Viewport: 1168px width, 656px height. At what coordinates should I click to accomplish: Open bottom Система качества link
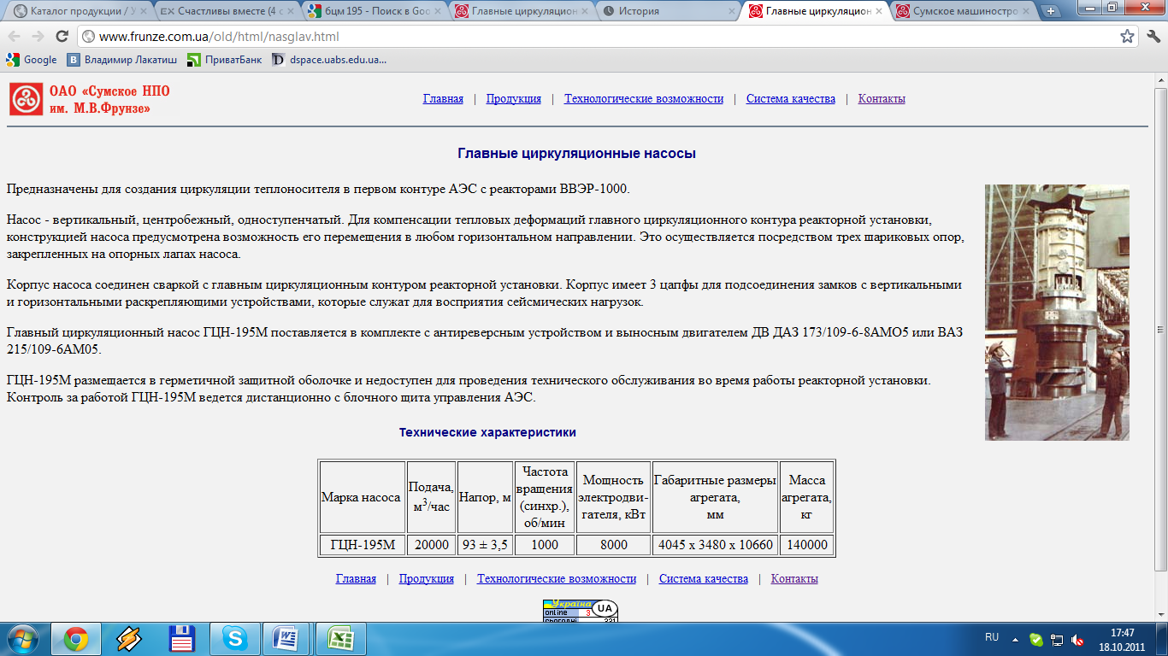[704, 579]
